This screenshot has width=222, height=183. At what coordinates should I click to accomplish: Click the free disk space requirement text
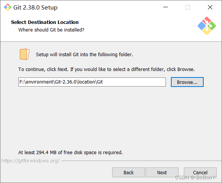(70, 152)
